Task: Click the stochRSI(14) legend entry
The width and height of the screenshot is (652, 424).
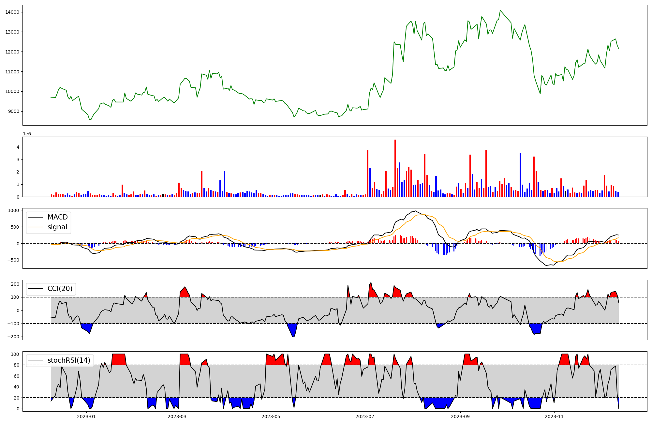Action: click(x=69, y=360)
